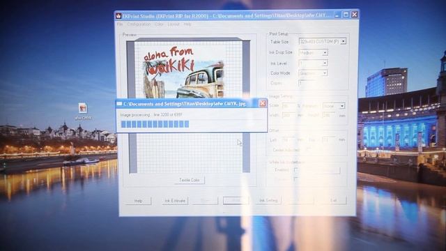The image size is (446, 251).
Task: Click the Ink Estimate button
Action: [x=175, y=201]
